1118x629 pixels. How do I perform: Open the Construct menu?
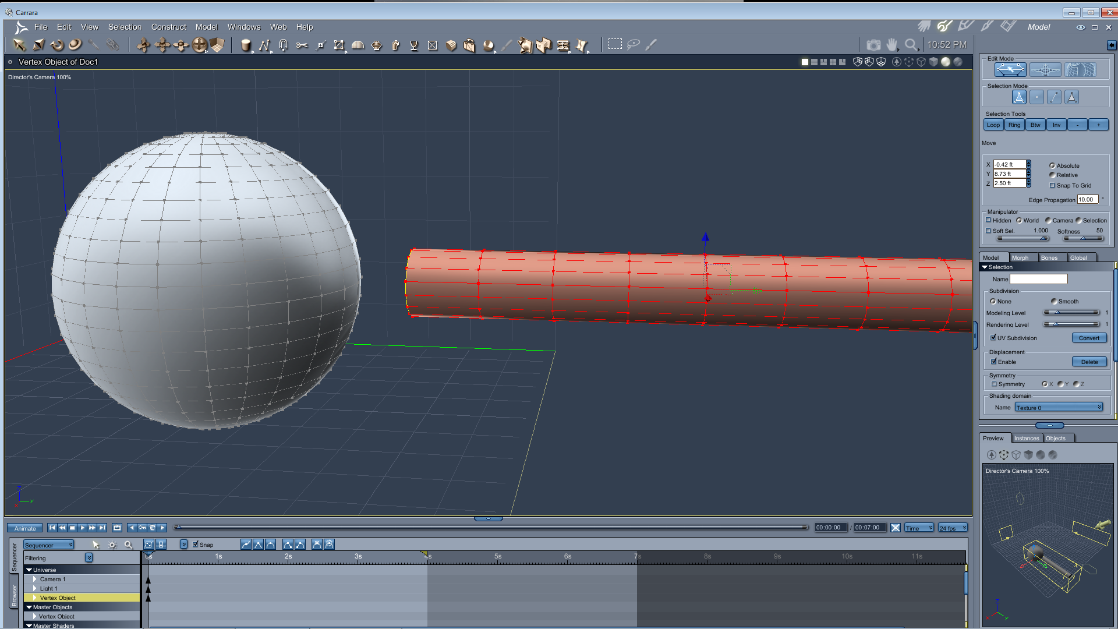[x=168, y=27]
